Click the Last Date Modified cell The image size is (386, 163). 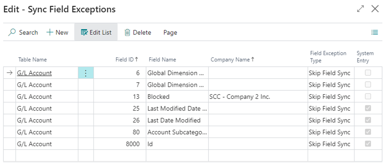tap(177, 120)
